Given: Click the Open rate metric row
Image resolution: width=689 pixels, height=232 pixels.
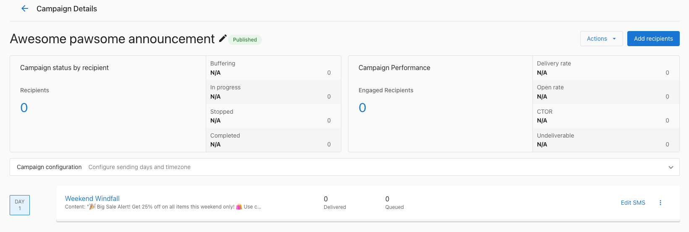Looking at the screenshot, I should pyautogui.click(x=605, y=92).
